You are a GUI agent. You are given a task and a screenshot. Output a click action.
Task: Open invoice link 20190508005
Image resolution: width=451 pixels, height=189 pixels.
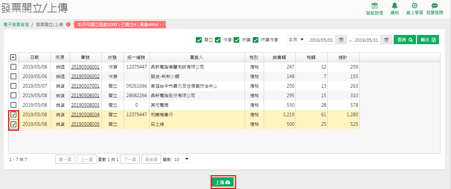(x=85, y=124)
